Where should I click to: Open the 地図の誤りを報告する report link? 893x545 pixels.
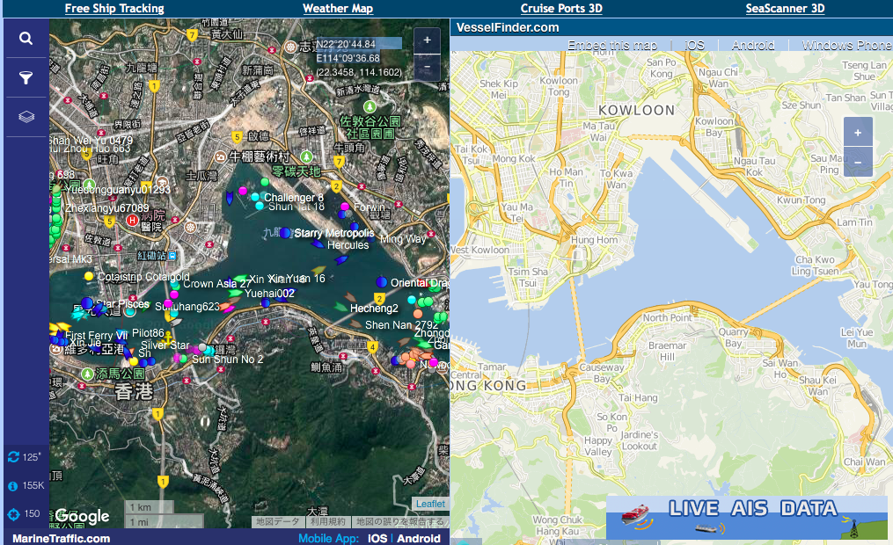point(399,521)
